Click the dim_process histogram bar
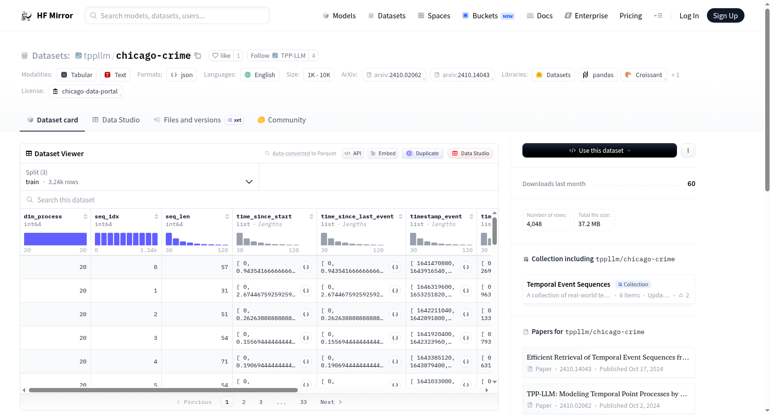 (x=55, y=239)
